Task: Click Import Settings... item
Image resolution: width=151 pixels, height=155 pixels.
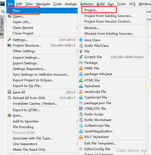Action: 42,57
